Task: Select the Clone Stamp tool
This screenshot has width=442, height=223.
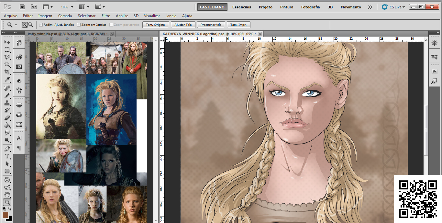Action: pos(7,103)
